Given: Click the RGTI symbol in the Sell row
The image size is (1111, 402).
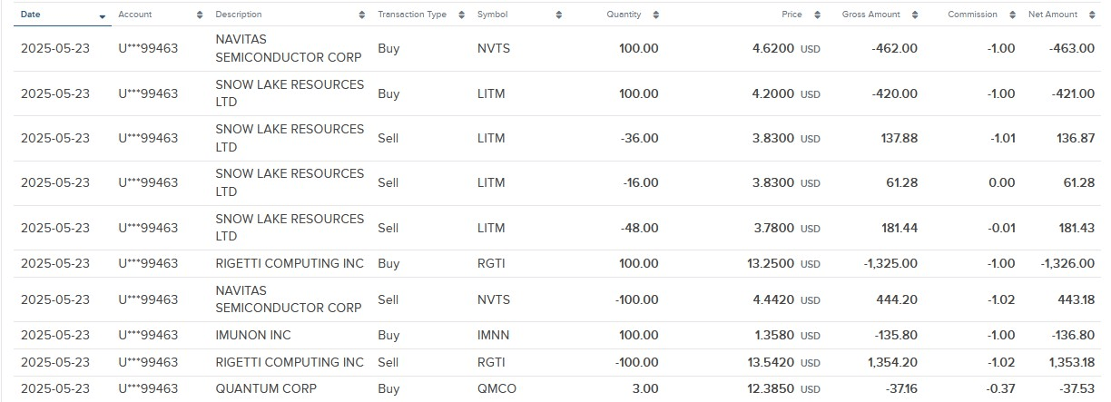Looking at the screenshot, I should (x=491, y=362).
